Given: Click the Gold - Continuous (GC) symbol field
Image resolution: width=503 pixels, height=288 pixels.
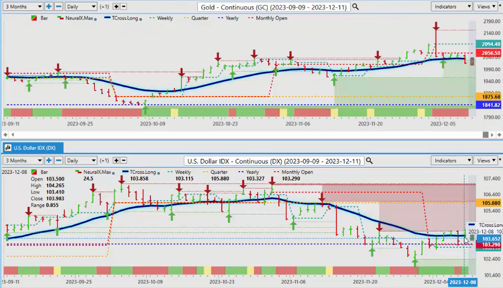Looking at the screenshot, I should (x=273, y=7).
